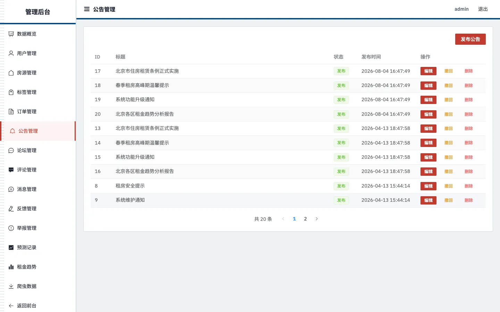Open 论坛管理 menu item
500x312 pixels.
(38, 150)
